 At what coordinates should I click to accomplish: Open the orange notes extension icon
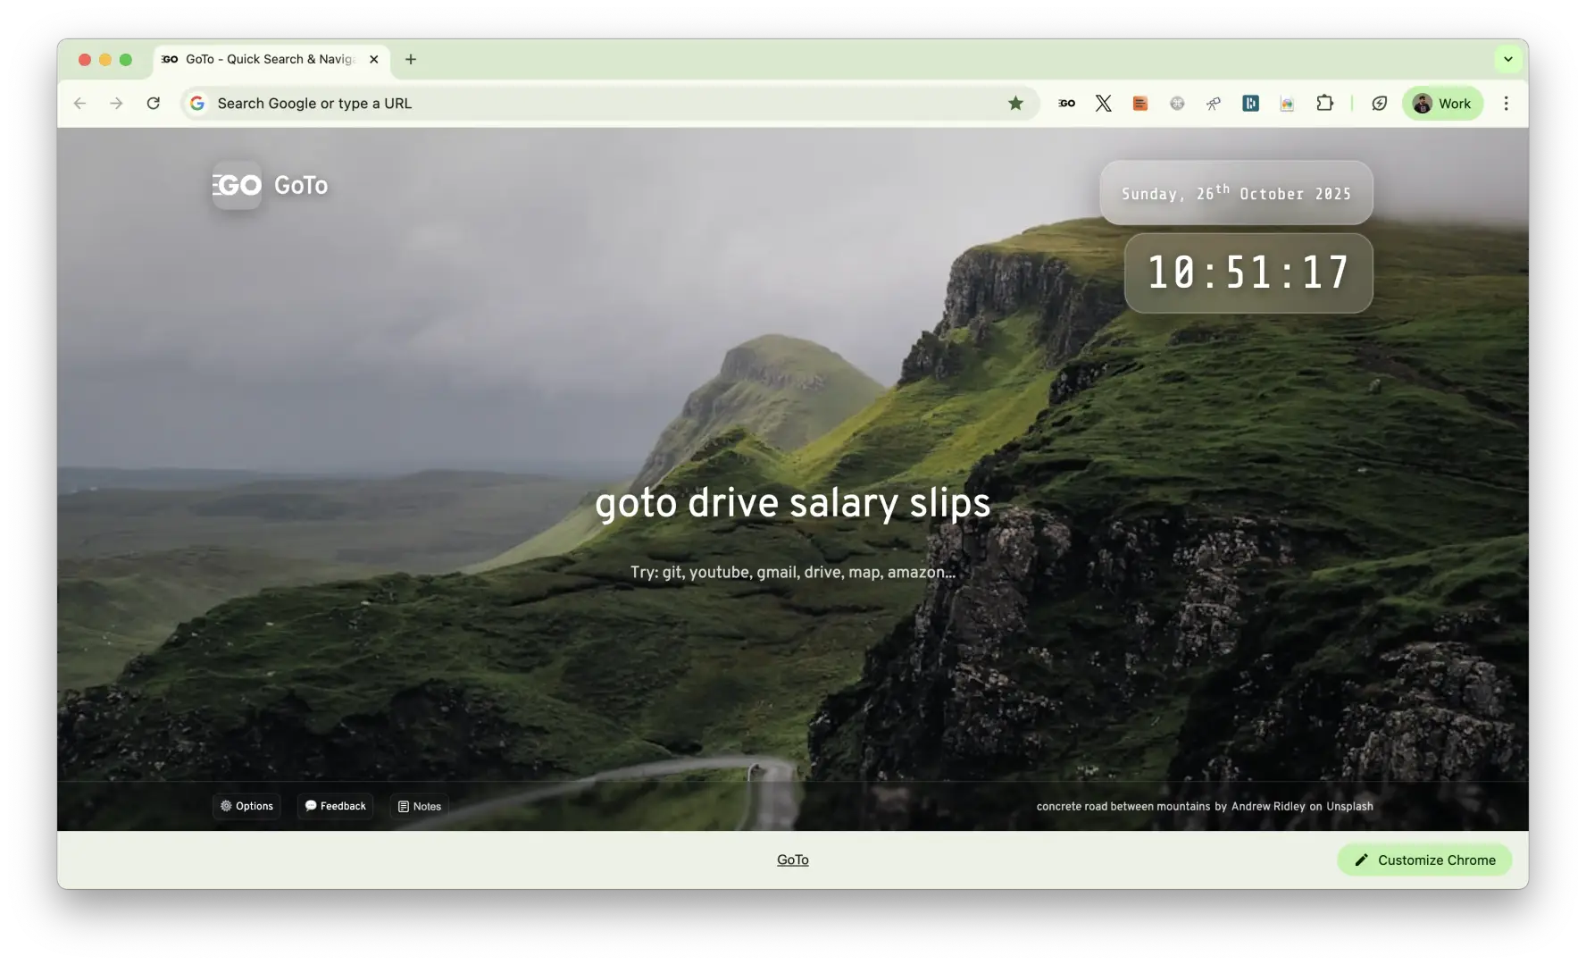click(x=1139, y=103)
